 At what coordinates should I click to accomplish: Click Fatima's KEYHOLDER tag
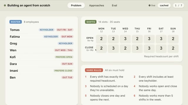point(51,37)
